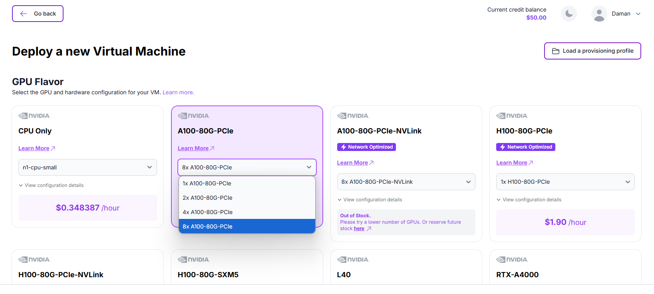Click Load a provisioning profile button

(x=592, y=51)
